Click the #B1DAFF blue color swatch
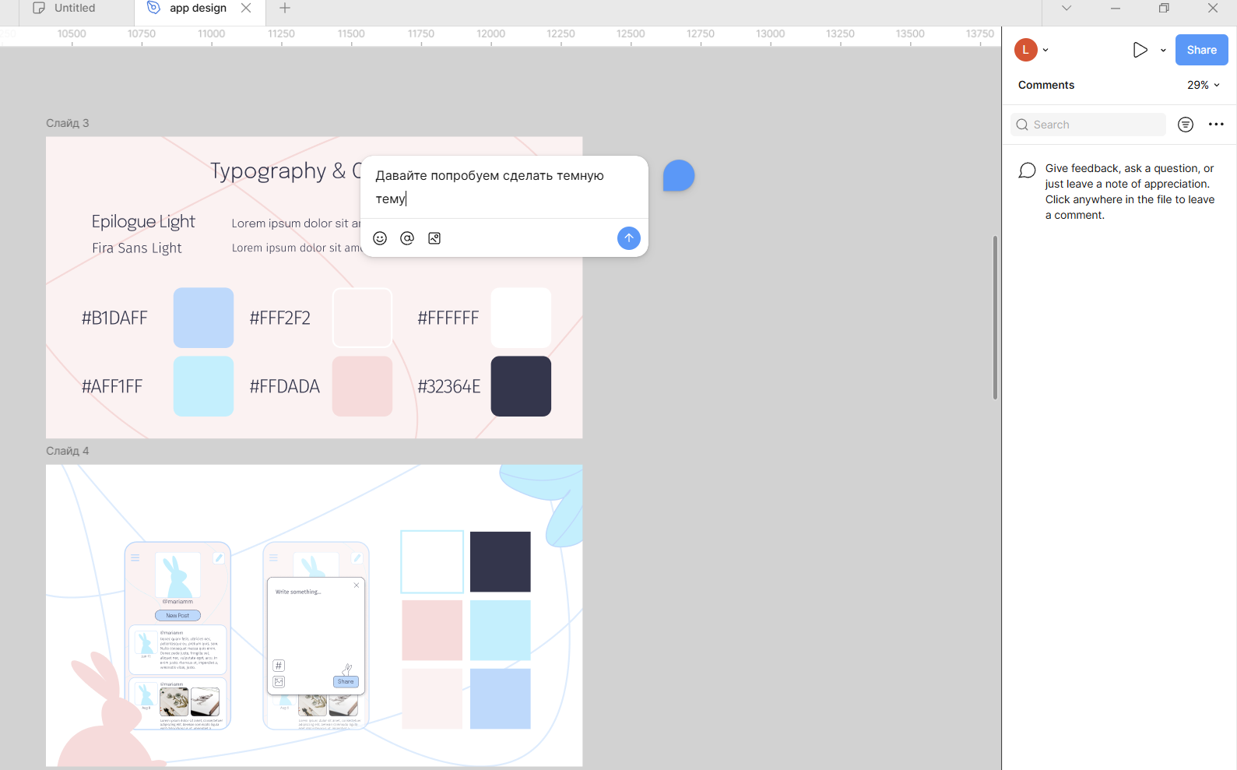 [x=203, y=318]
